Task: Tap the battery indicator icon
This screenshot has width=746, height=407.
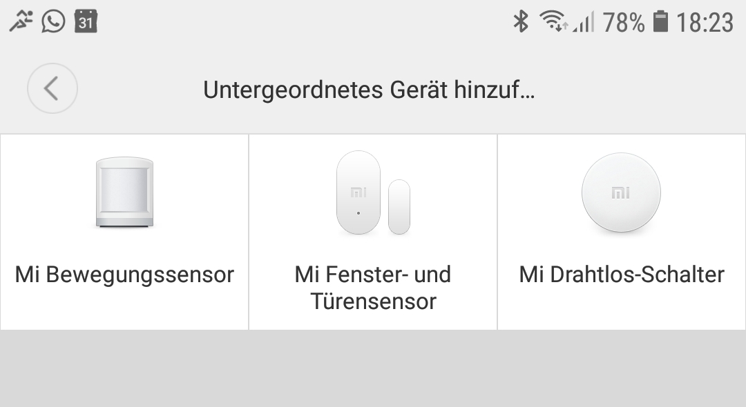Action: (660, 22)
